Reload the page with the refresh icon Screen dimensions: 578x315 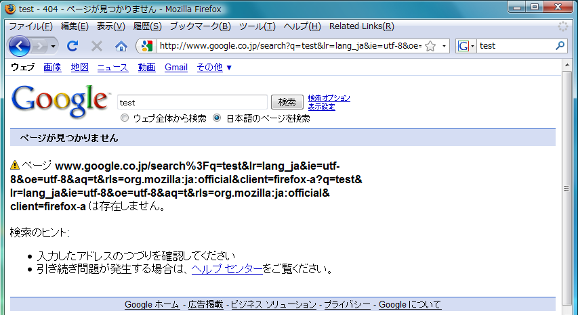(x=73, y=46)
